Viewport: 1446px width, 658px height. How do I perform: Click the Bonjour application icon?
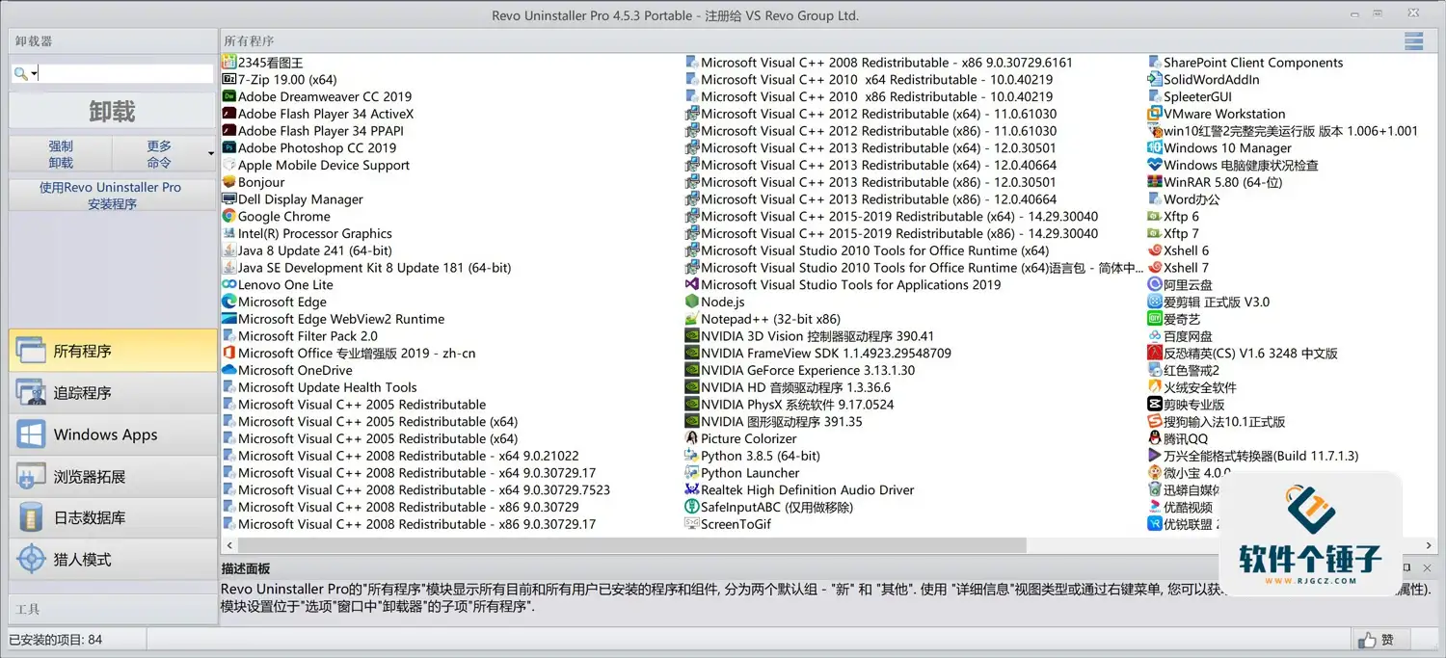[x=229, y=182]
